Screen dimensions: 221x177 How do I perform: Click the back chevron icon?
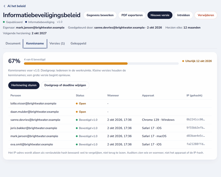pyautogui.click(x=4, y=6)
